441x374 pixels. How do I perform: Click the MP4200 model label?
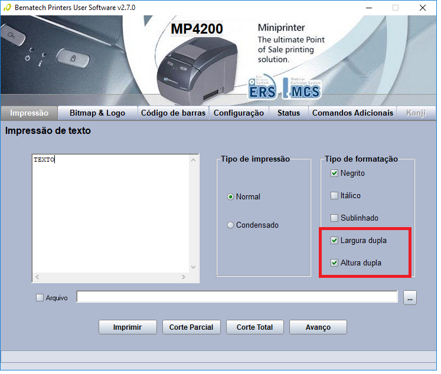[x=198, y=29]
